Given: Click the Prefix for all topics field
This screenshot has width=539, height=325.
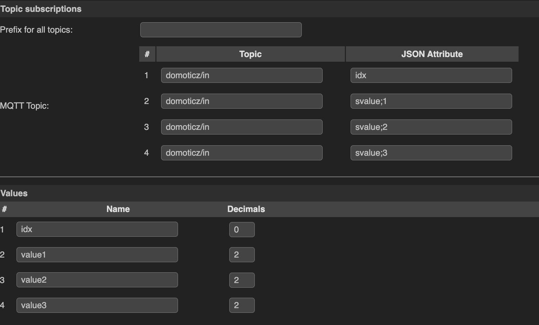Looking at the screenshot, I should [221, 30].
